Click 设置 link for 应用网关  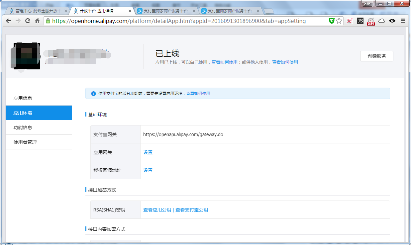point(148,152)
